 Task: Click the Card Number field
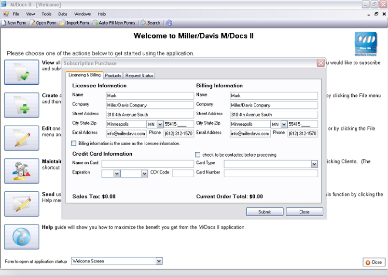271,173
